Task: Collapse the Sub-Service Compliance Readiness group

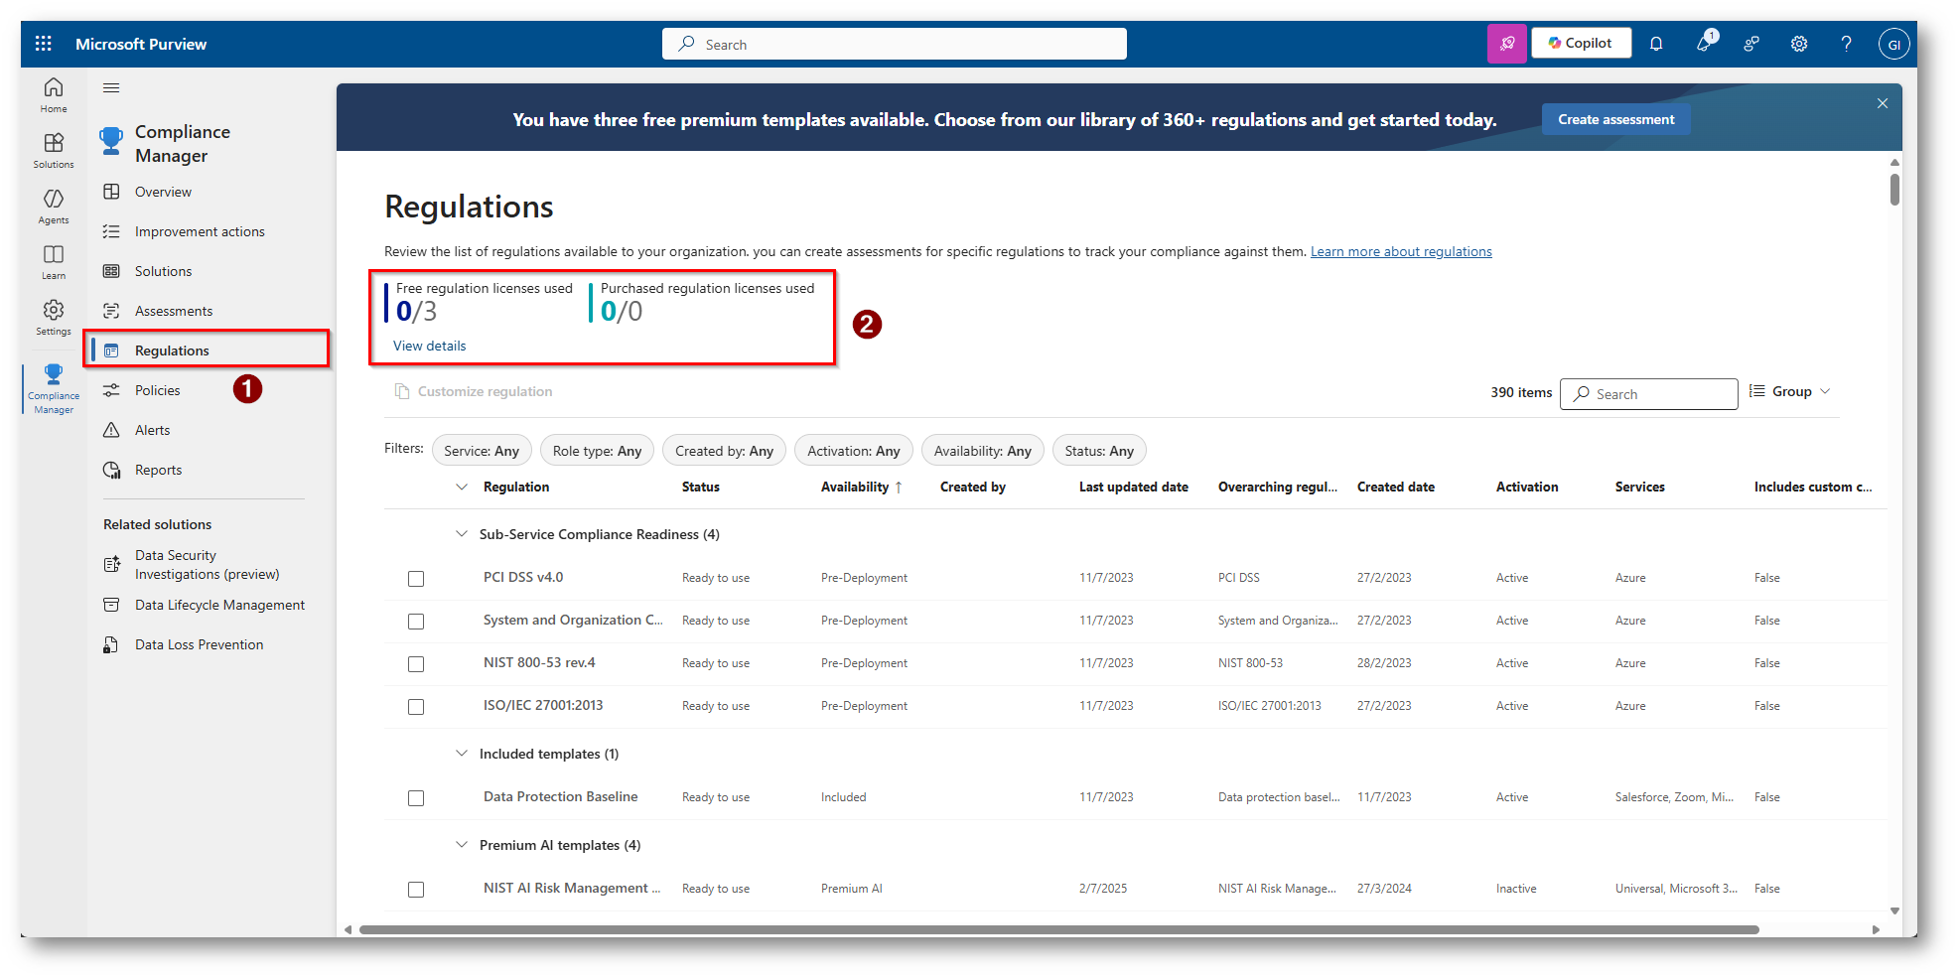Action: click(x=462, y=534)
